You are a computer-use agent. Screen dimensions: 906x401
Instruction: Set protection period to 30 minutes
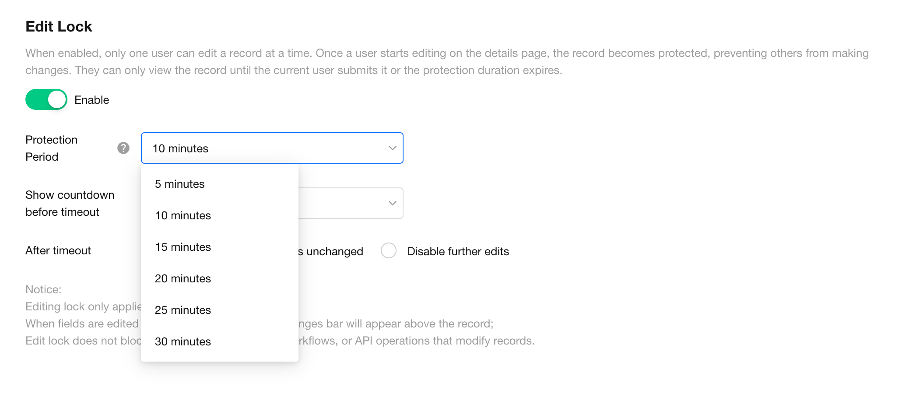pos(183,341)
